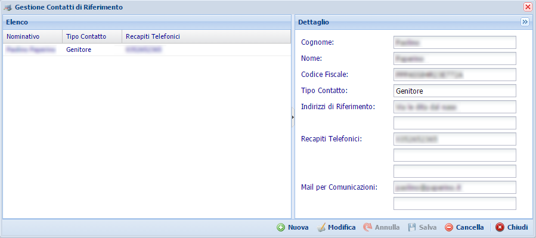
Task: Click the Mail per Comunicazioni label
Action: [339, 187]
